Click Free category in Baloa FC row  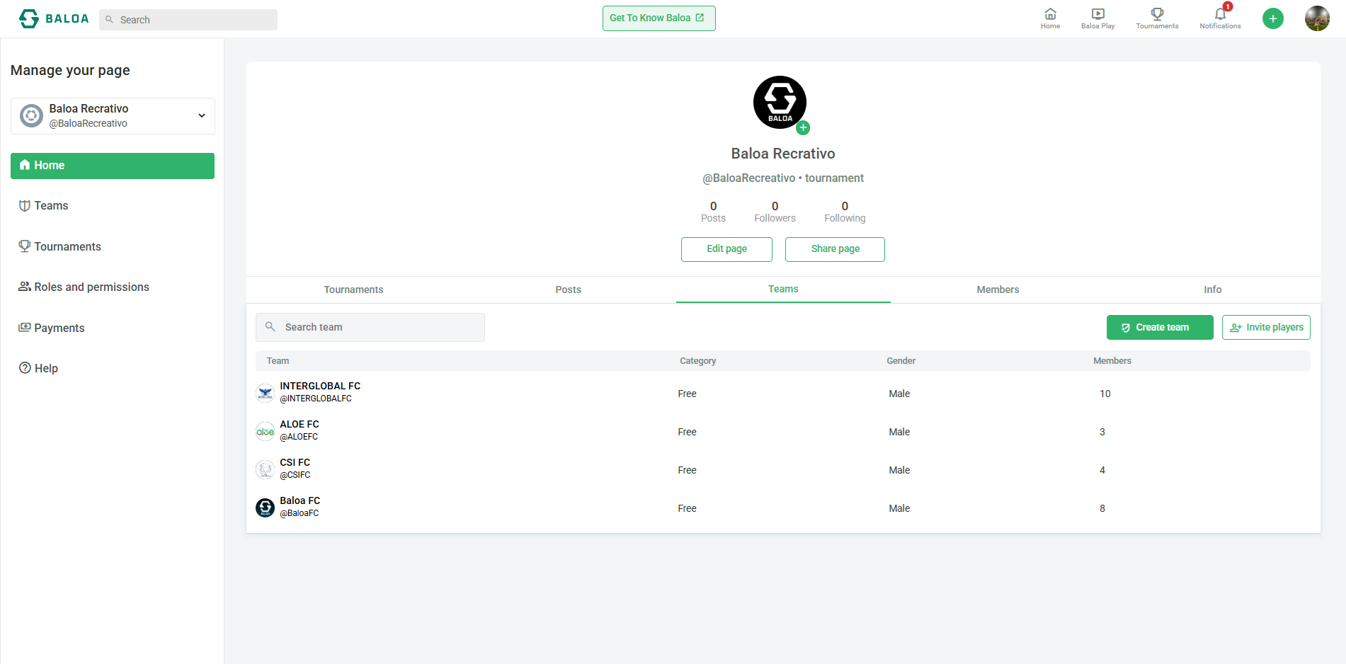click(687, 508)
